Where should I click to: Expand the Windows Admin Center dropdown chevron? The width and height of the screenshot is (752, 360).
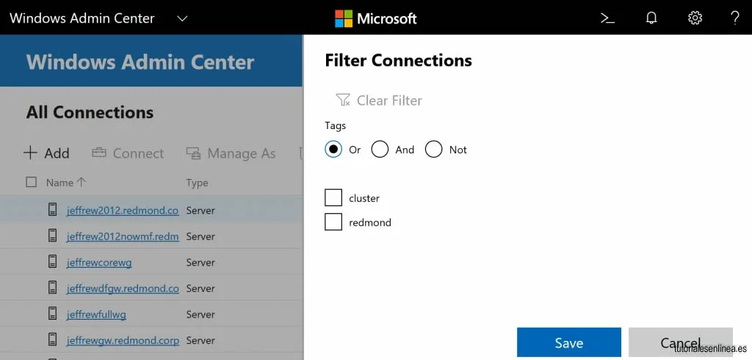[182, 18]
